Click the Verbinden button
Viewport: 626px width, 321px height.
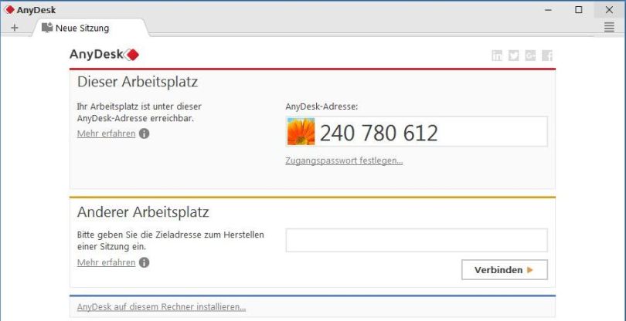505,270
